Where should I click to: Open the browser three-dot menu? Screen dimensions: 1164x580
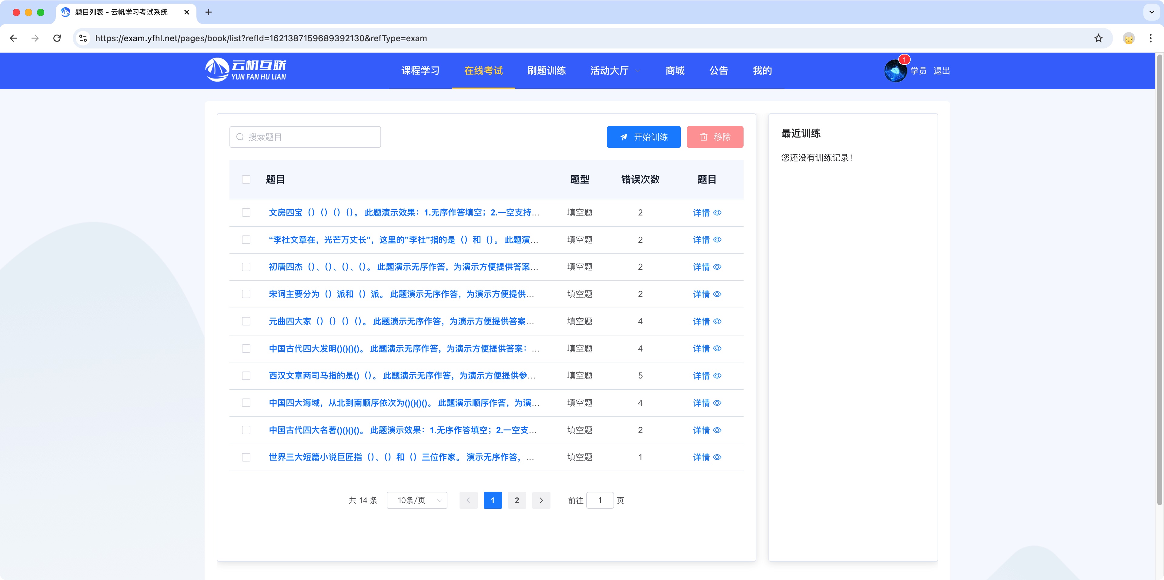(1150, 38)
